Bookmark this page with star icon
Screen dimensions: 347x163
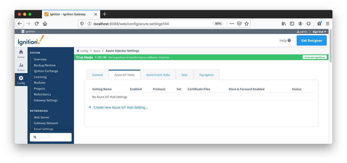[x=247, y=24]
